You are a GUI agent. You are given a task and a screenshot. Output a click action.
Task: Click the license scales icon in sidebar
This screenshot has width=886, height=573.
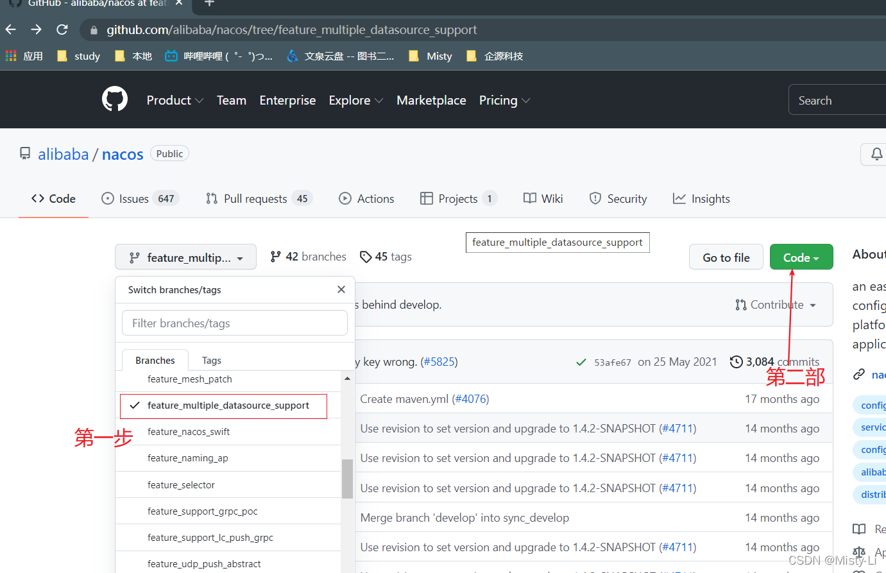859,552
